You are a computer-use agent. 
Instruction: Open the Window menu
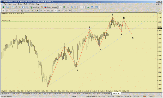coord(32,4)
